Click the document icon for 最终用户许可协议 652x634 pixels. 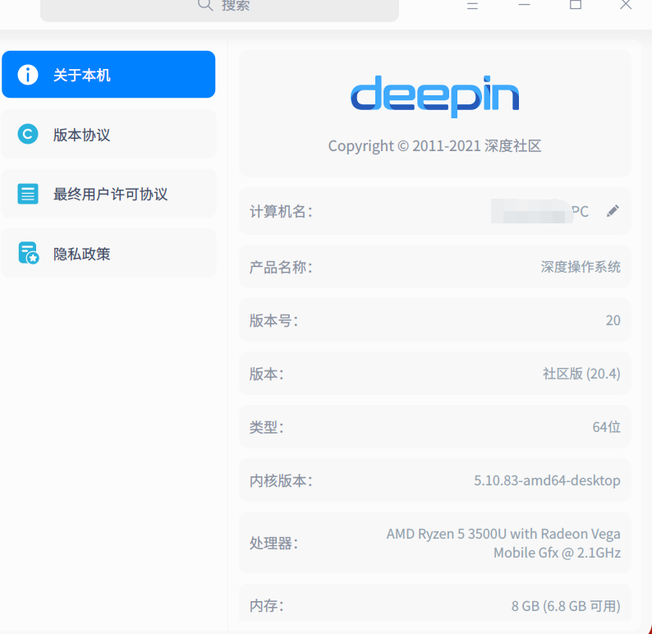(28, 194)
